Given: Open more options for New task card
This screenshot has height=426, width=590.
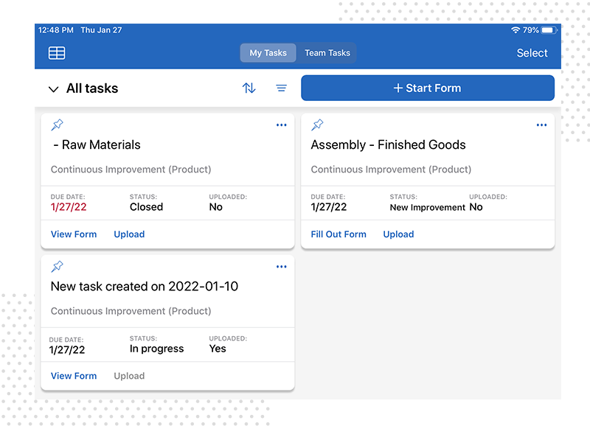Looking at the screenshot, I should coord(282,267).
